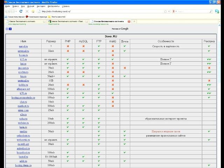Image resolution: width=224 pixels, height=168 pixels.
Task: Open the narod.ru hosting link
Action: click(x=23, y=47)
